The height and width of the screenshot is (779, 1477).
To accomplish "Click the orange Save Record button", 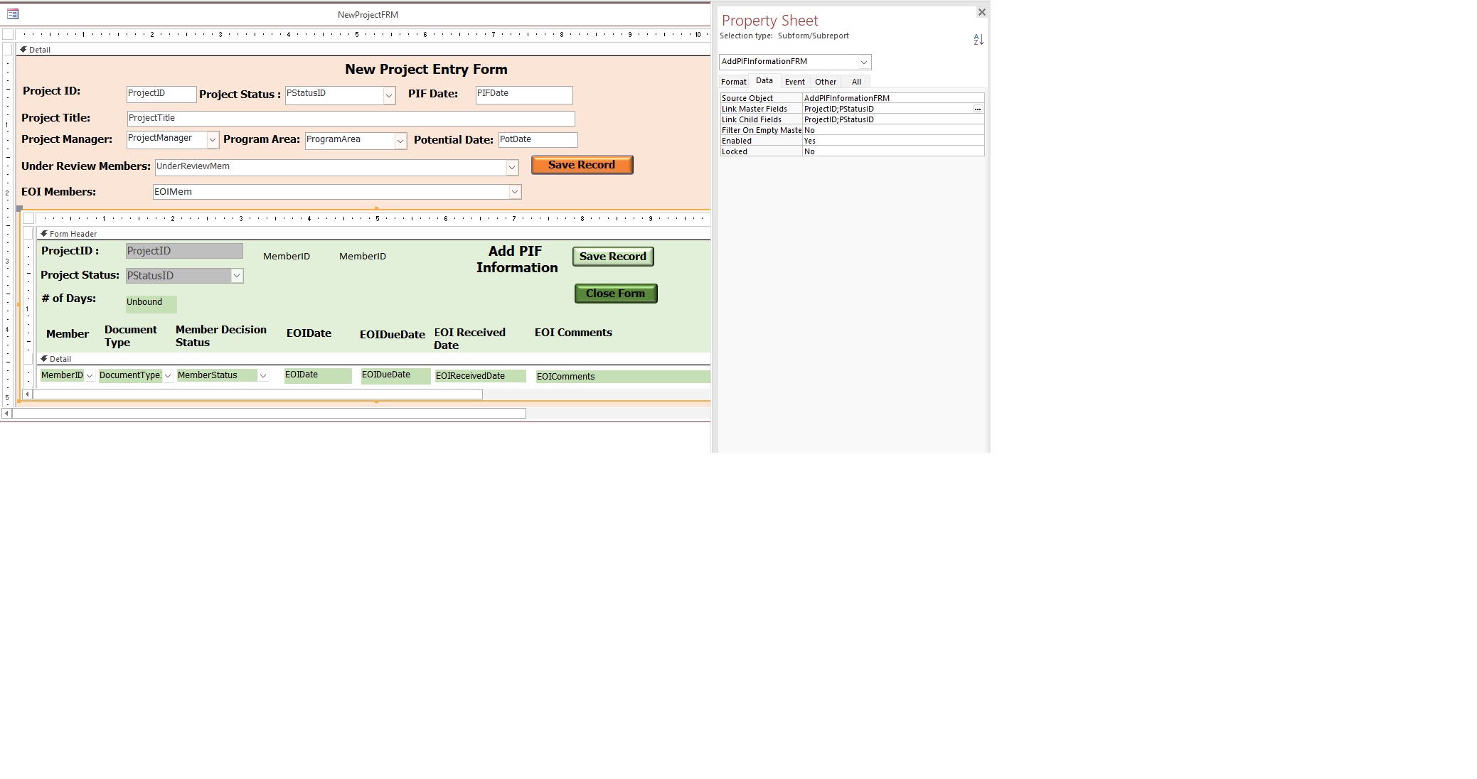I will coord(582,164).
